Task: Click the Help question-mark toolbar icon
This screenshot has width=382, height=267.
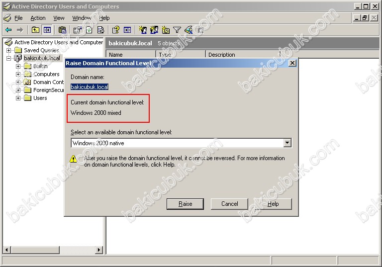Action: coord(116,30)
